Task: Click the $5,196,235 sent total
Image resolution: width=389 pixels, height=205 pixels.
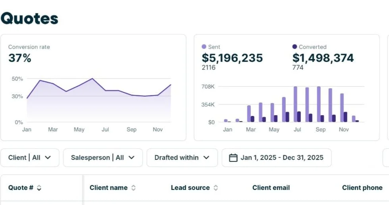Action: point(232,58)
